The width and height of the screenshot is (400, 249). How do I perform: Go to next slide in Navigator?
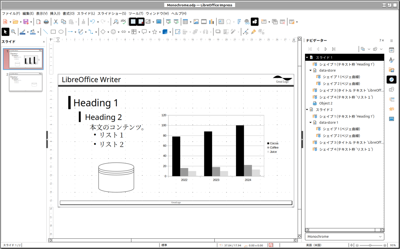coord(326,49)
